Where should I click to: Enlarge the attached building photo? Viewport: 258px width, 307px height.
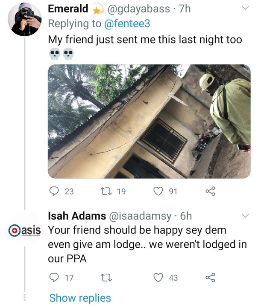(149, 121)
